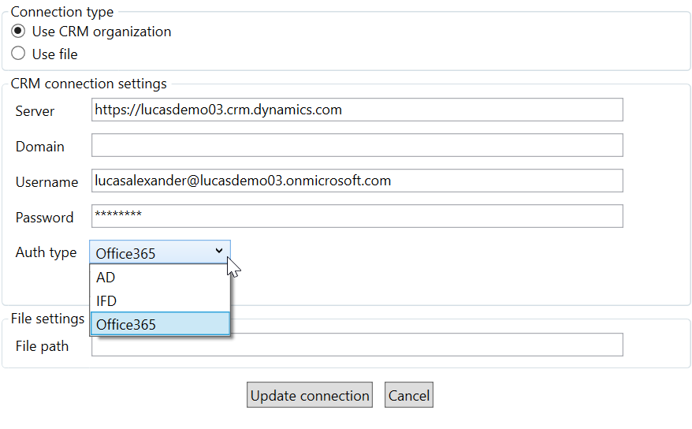Click the Update connection button
This screenshot has height=429, width=692.
(x=310, y=395)
